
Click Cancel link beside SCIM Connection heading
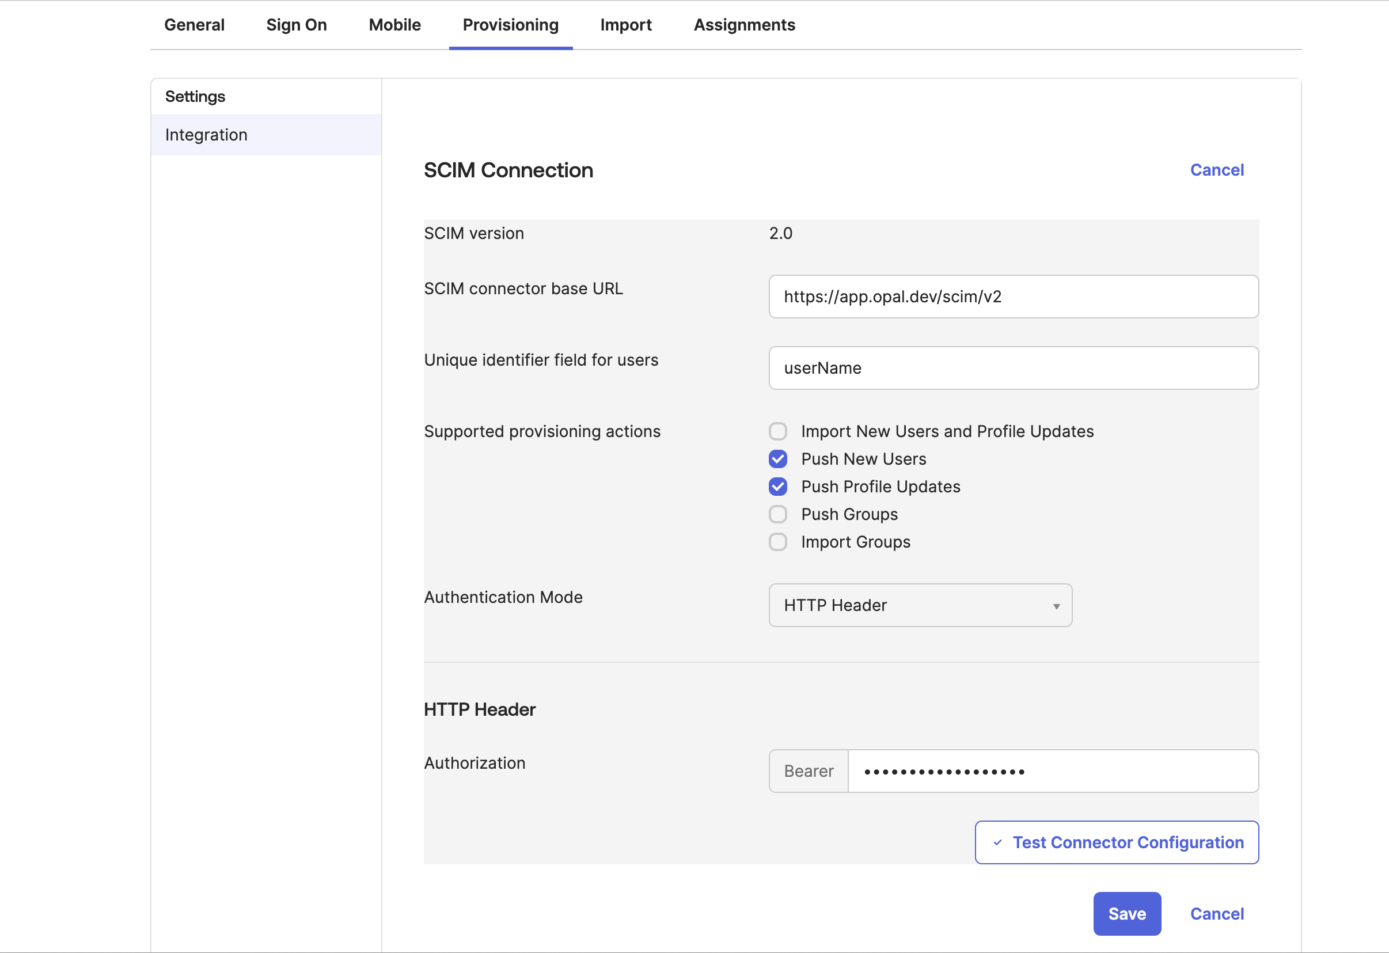[1216, 170]
